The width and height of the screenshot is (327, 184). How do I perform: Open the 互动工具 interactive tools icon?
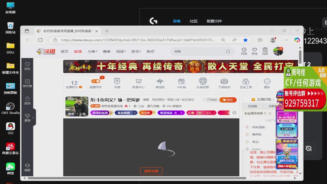[x=246, y=83]
